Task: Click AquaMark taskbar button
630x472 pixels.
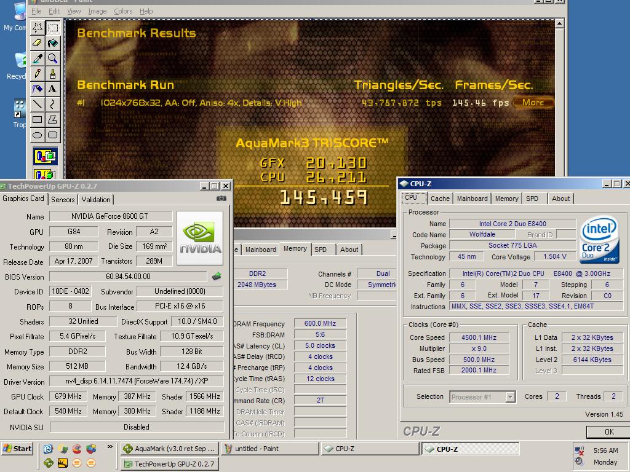Action: click(x=170, y=449)
